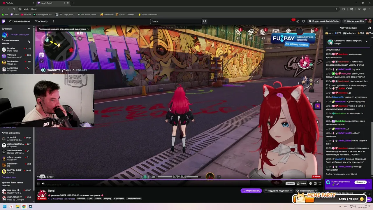The image size is (373, 210).
Task: Open the rera_seal recommended channel
Action: (x=16, y=191)
